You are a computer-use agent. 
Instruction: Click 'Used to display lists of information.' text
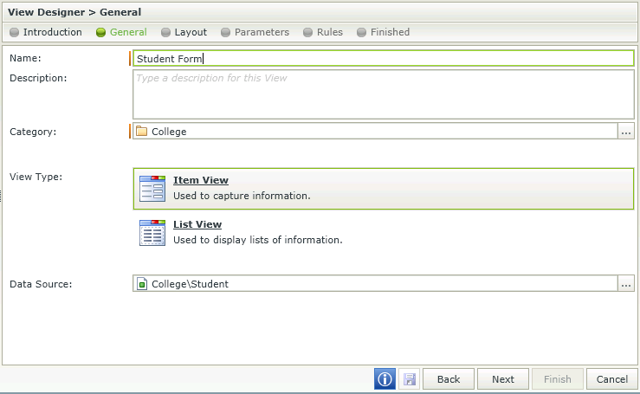coord(258,240)
